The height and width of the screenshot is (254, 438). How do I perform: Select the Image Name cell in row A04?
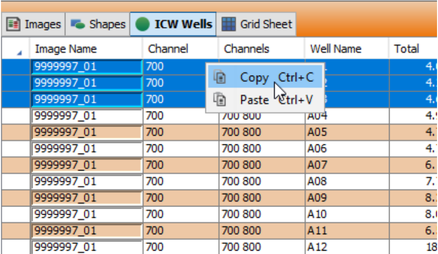click(x=87, y=116)
